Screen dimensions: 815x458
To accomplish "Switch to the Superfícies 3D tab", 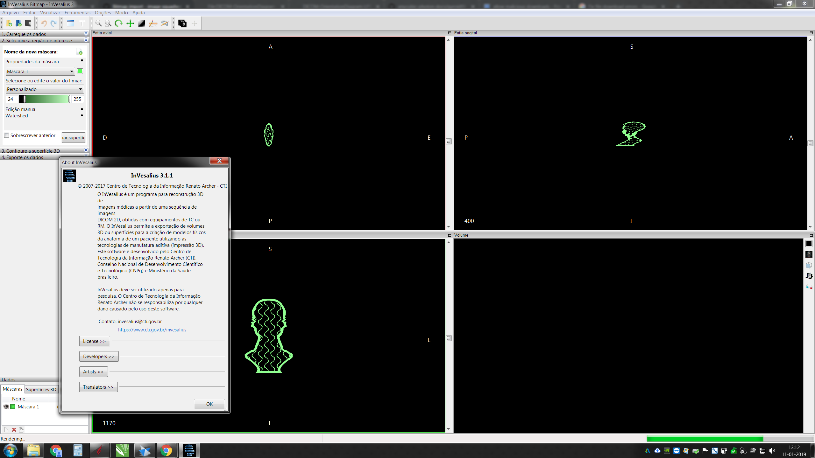I will tap(41, 389).
